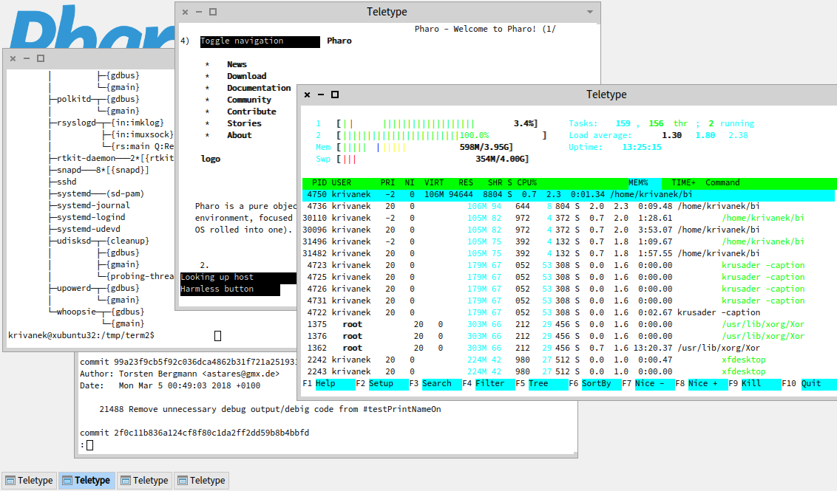837x491 pixels.
Task: Click F7 Nice - in htop footer
Action: point(648,384)
